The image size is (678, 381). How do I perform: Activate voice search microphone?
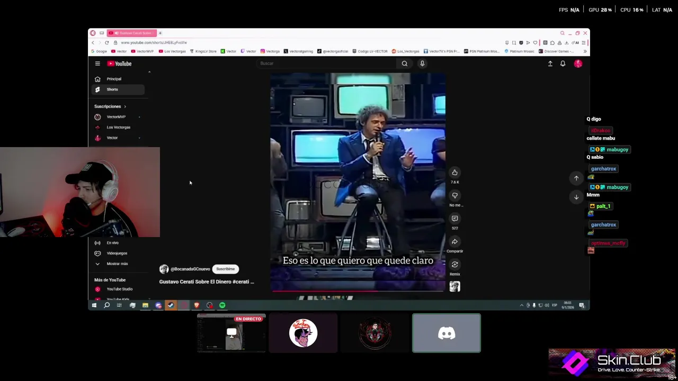coord(422,63)
